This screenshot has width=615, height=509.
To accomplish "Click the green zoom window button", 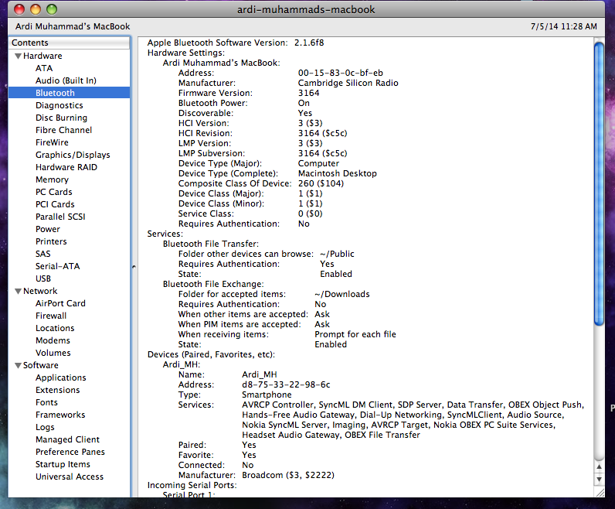I will tap(52, 9).
